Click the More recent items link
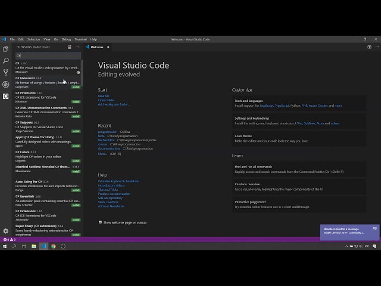 [102, 154]
